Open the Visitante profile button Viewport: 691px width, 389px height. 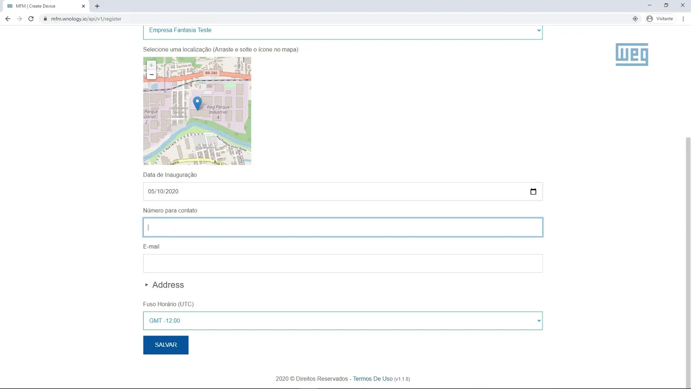click(x=660, y=18)
